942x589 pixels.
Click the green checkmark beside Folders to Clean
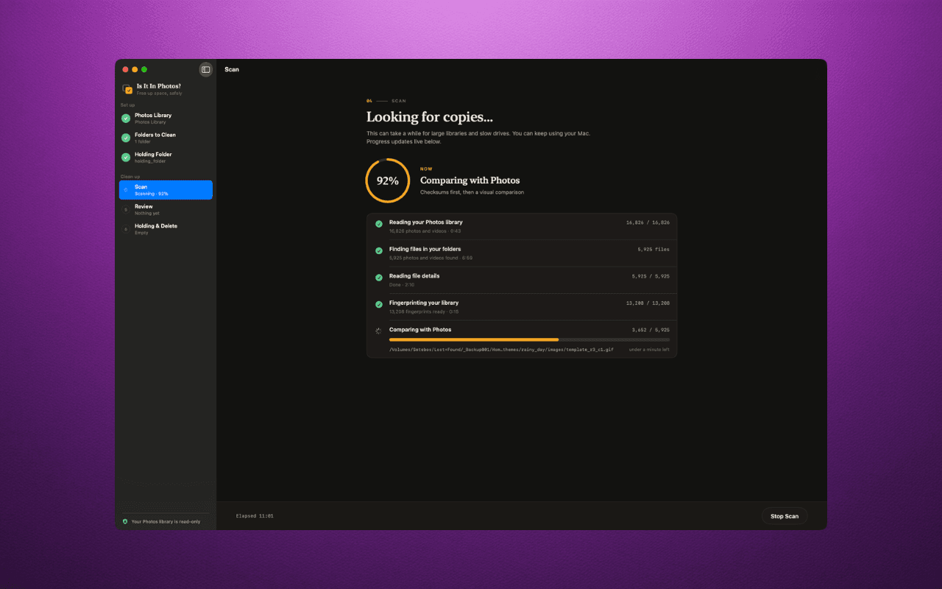(126, 138)
